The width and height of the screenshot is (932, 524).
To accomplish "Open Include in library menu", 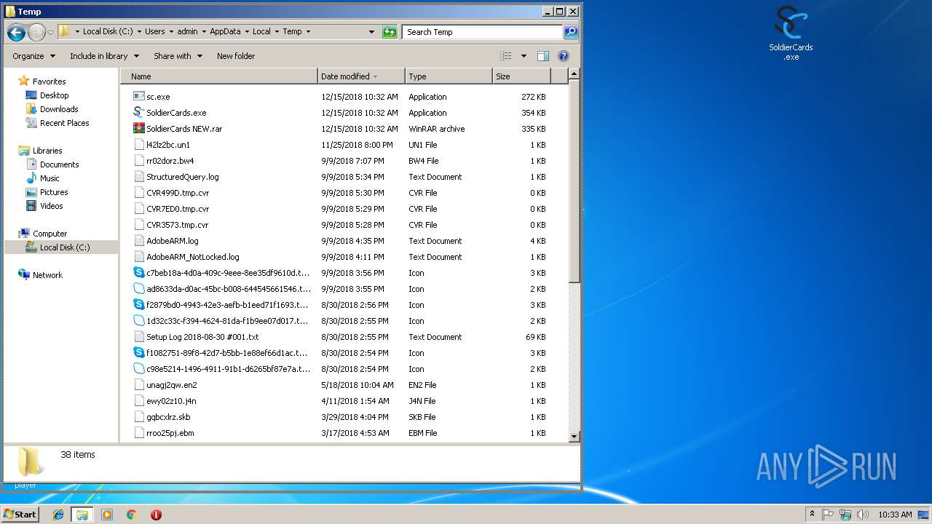I will [103, 56].
